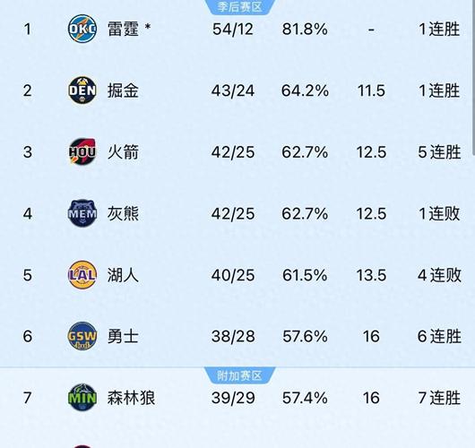This screenshot has height=448, width=475.
Task: Select the MIN Timberwolves team logo
Action: (82, 398)
